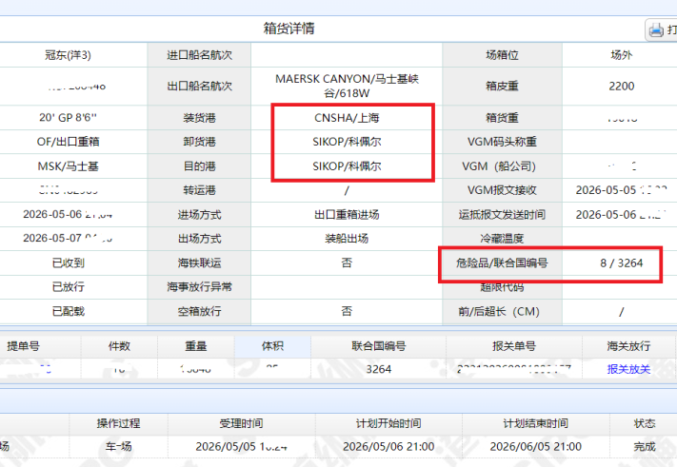Click the 2026/05/06 21:00 planned start cell

(388, 446)
